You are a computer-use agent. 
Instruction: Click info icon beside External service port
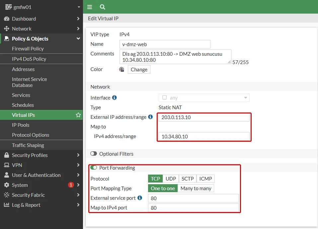[140, 198]
